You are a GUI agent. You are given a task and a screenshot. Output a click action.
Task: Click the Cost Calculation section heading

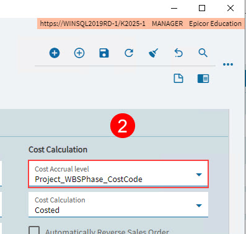58,149
